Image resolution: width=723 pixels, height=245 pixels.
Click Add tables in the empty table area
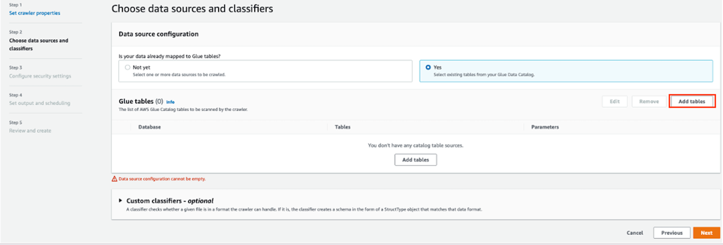click(x=415, y=159)
